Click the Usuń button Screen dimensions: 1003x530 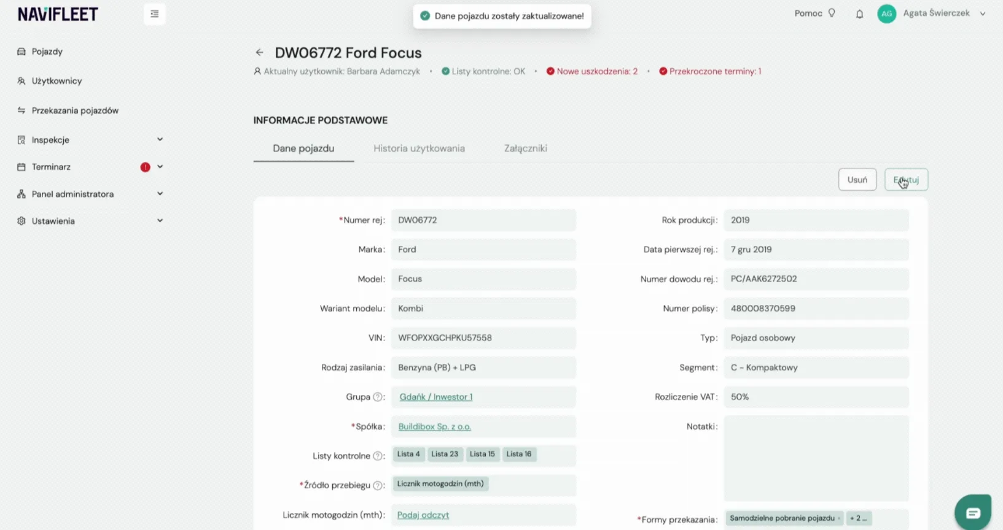tap(857, 180)
